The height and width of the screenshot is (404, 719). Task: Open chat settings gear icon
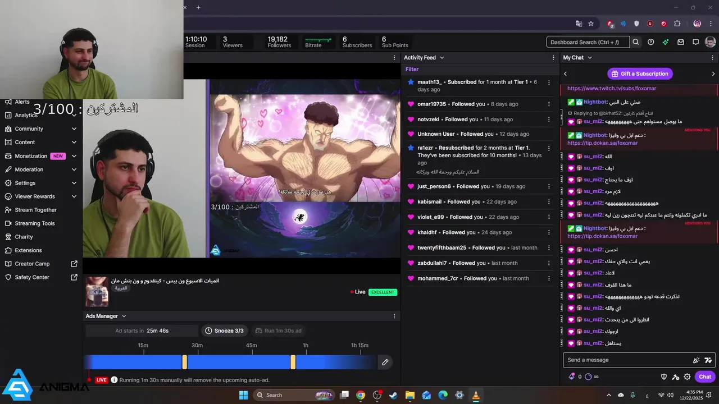pyautogui.click(x=687, y=377)
